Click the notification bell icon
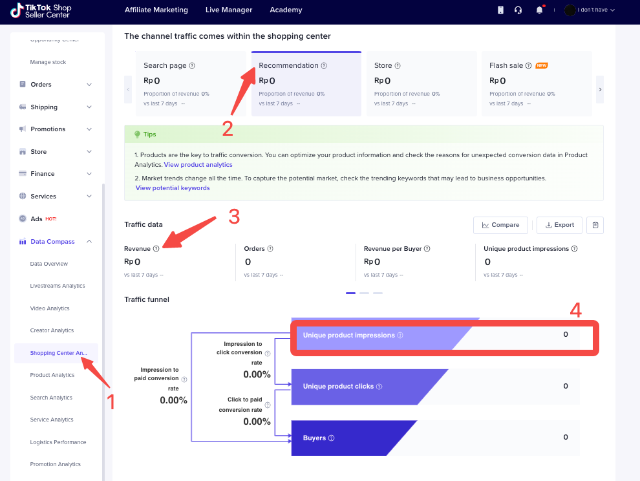Screen dimensions: 640x481 pyautogui.click(x=539, y=10)
